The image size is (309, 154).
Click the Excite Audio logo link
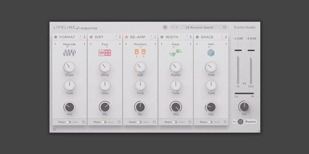click(245, 27)
